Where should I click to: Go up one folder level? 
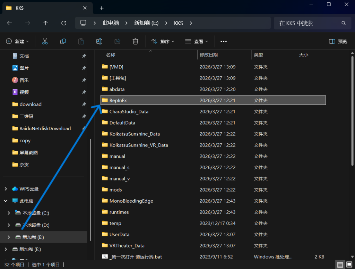pos(45,23)
